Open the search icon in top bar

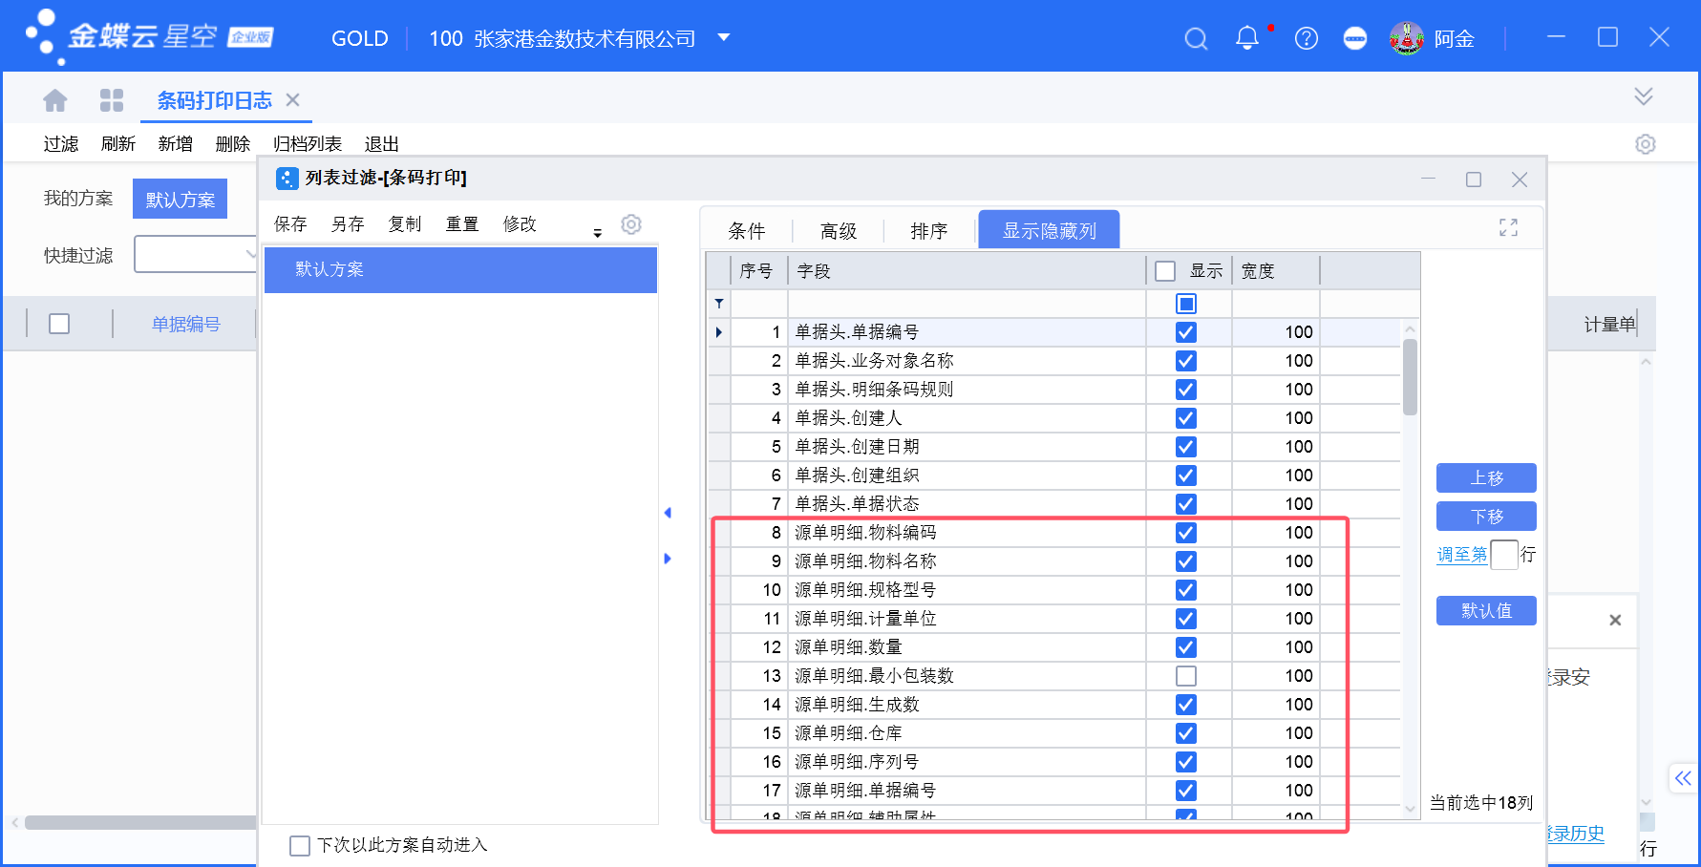[1196, 38]
